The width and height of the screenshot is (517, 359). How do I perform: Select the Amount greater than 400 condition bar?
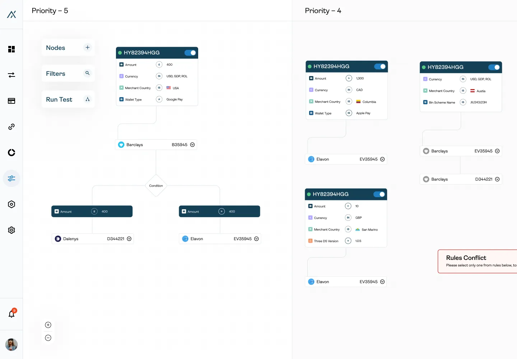pos(219,211)
